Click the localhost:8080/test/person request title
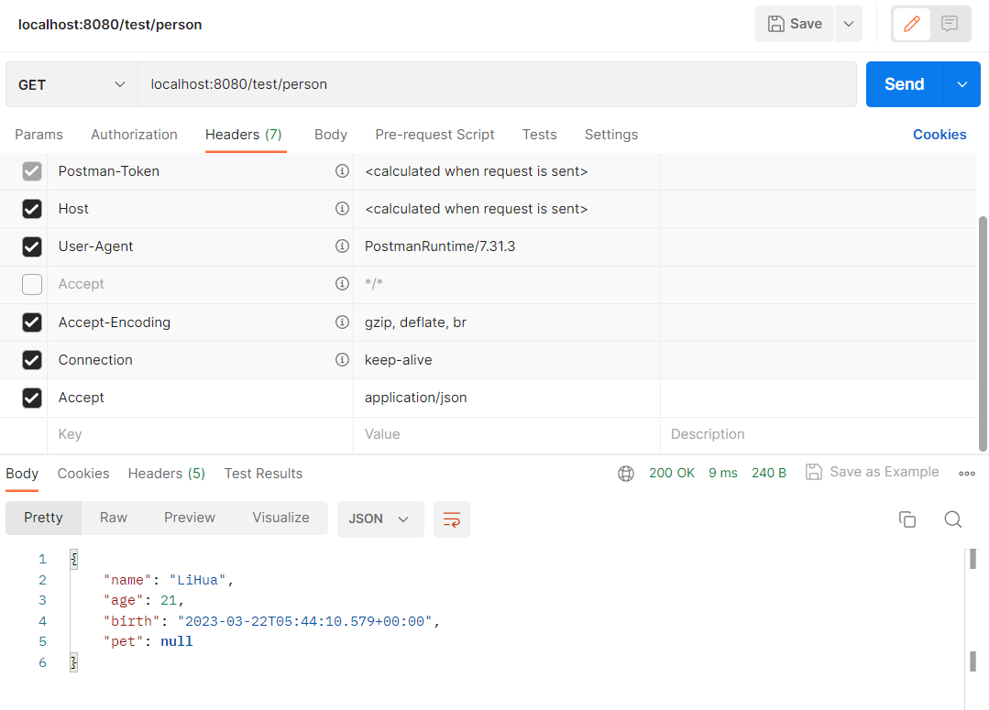Screen dimensions: 989x710 [110, 25]
